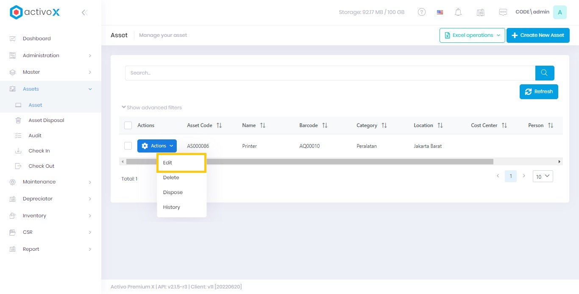Open the chat messages icon in header

[x=503, y=12]
